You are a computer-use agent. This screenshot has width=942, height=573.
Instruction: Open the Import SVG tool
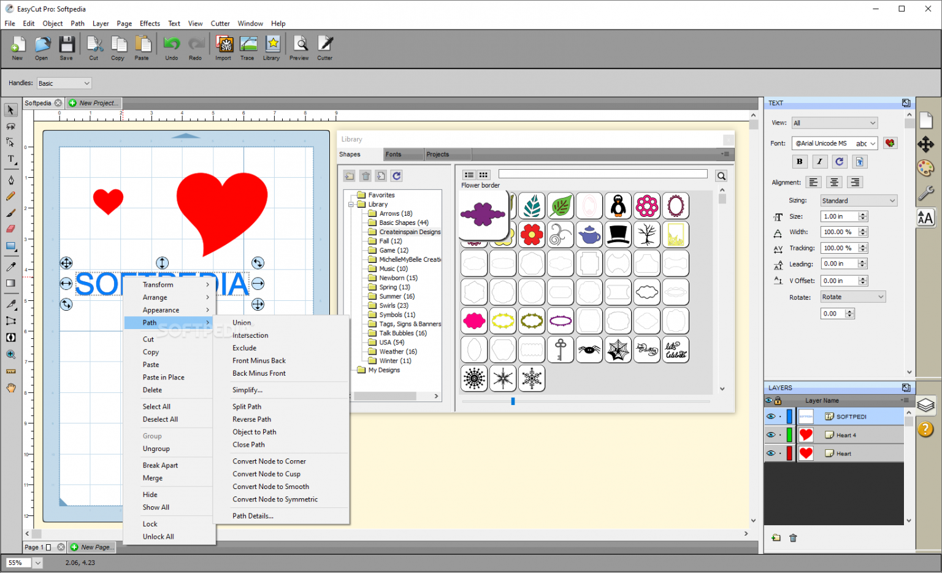tap(224, 48)
